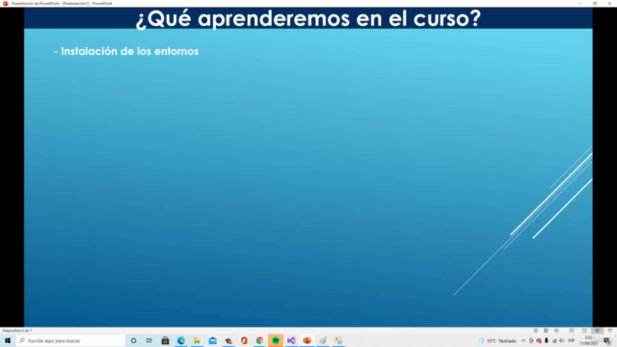
Task: Launch Microsoft Store from taskbar
Action: (165, 340)
